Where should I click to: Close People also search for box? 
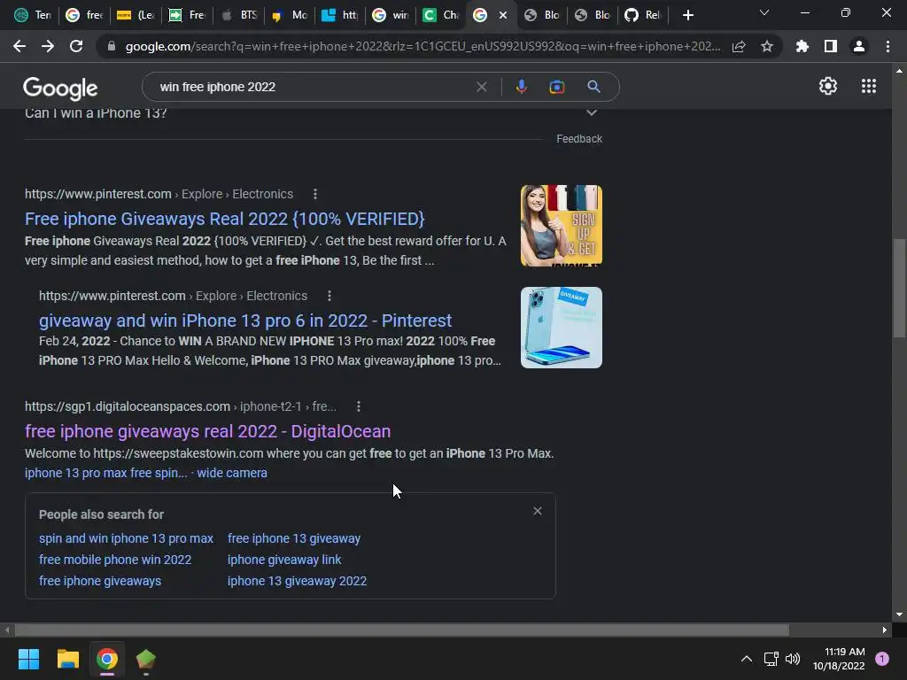pos(538,511)
